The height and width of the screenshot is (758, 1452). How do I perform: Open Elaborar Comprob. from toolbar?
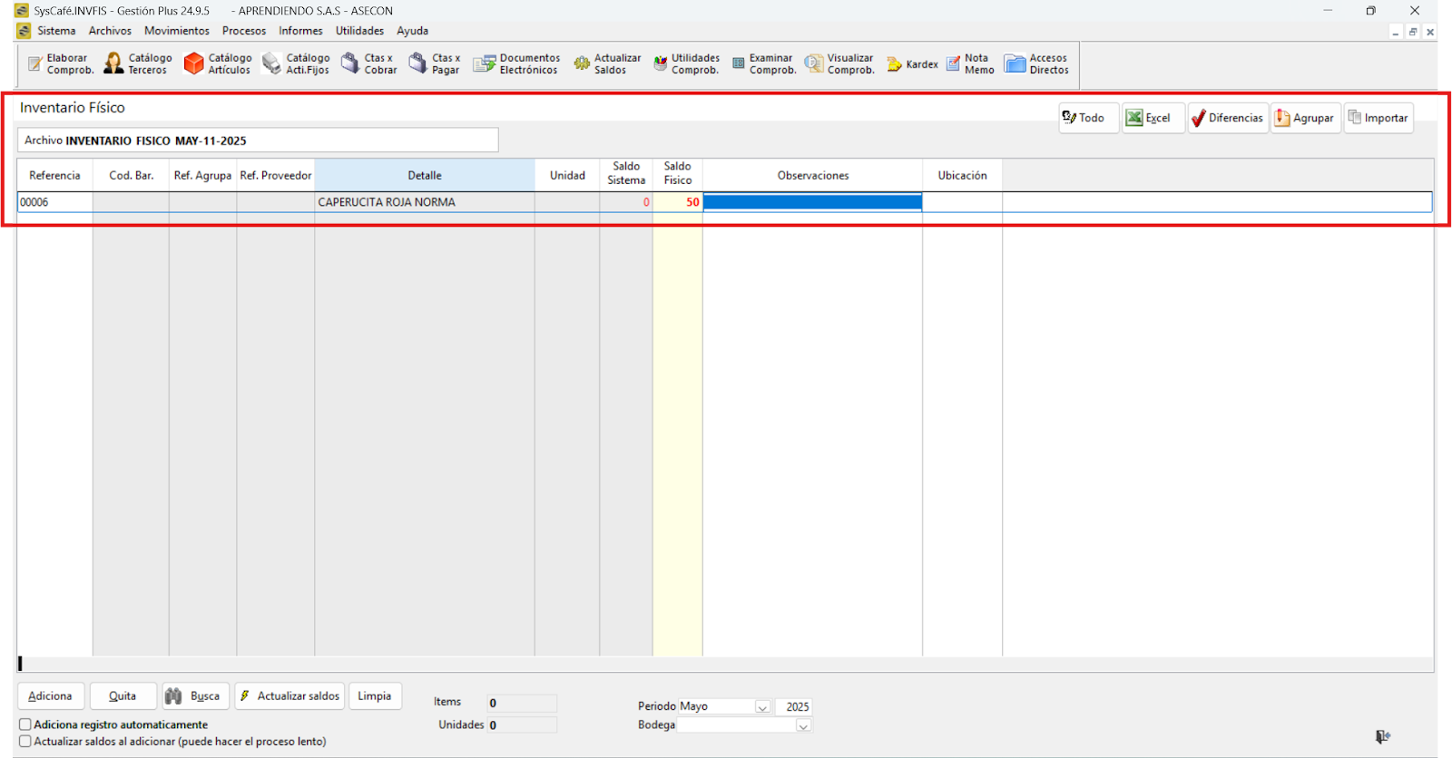[x=60, y=63]
